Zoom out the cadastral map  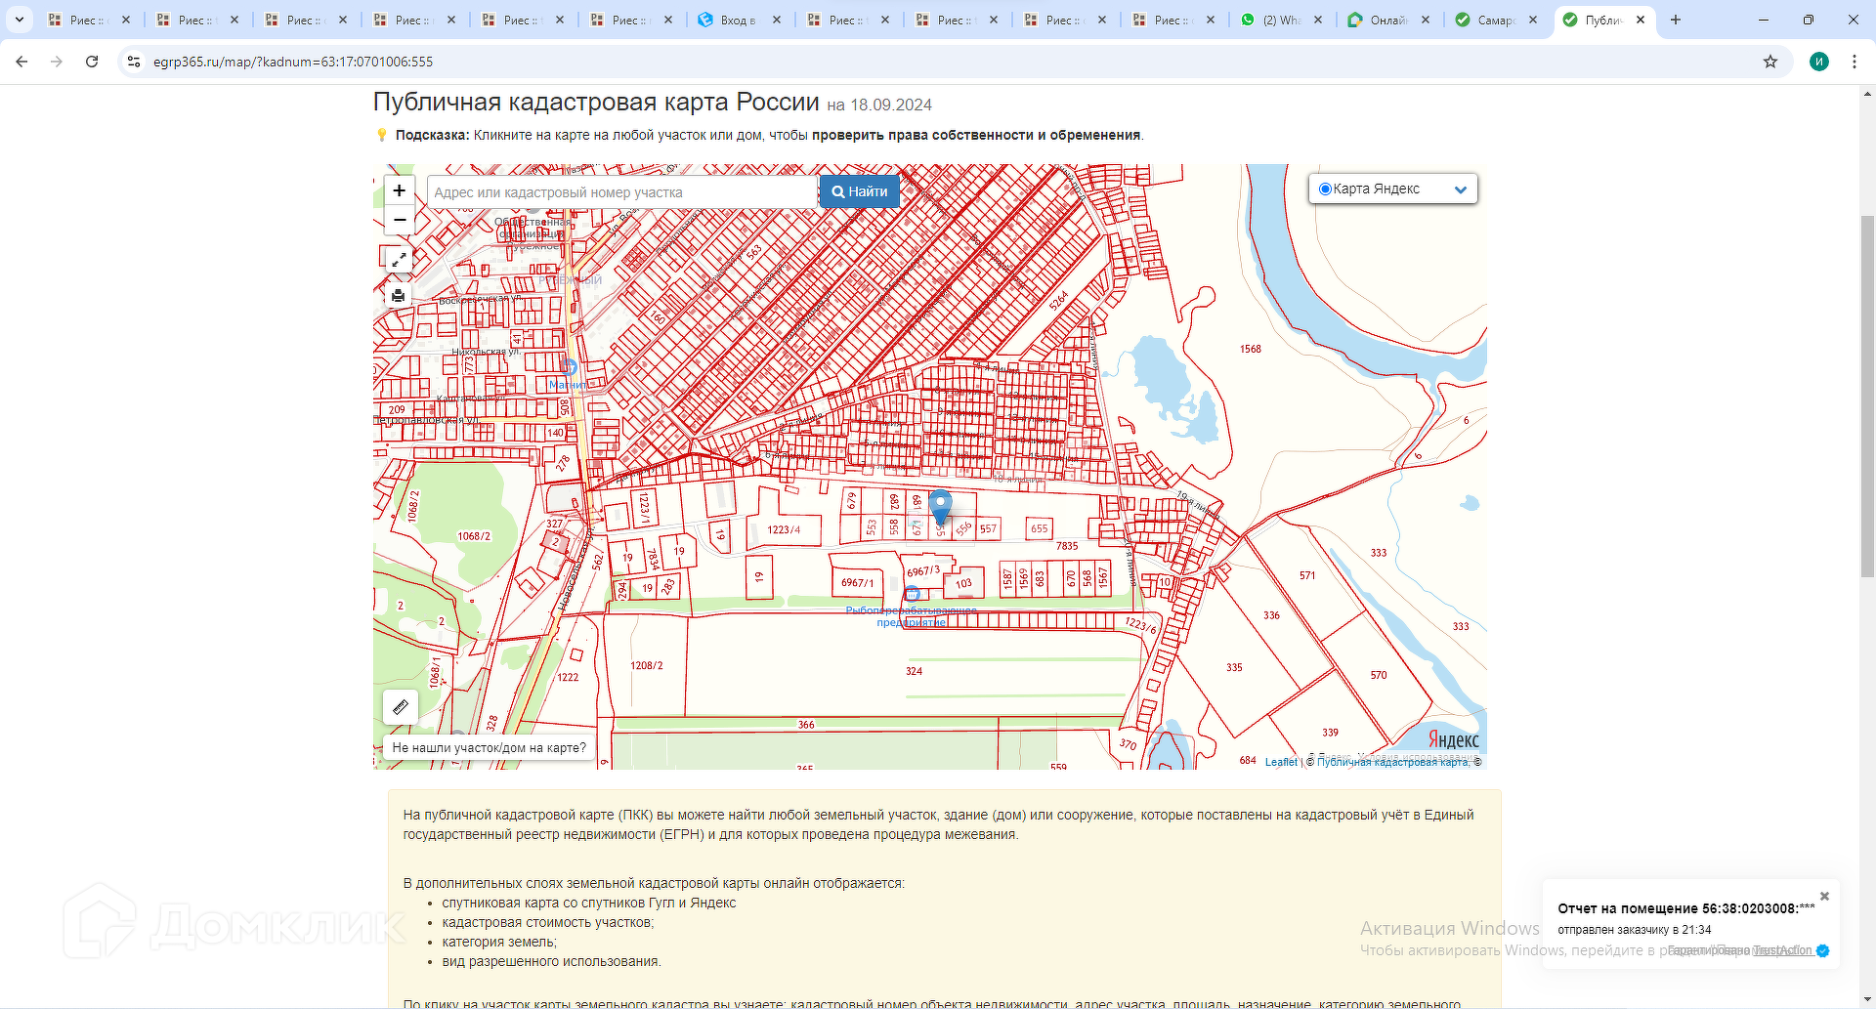pyautogui.click(x=399, y=221)
